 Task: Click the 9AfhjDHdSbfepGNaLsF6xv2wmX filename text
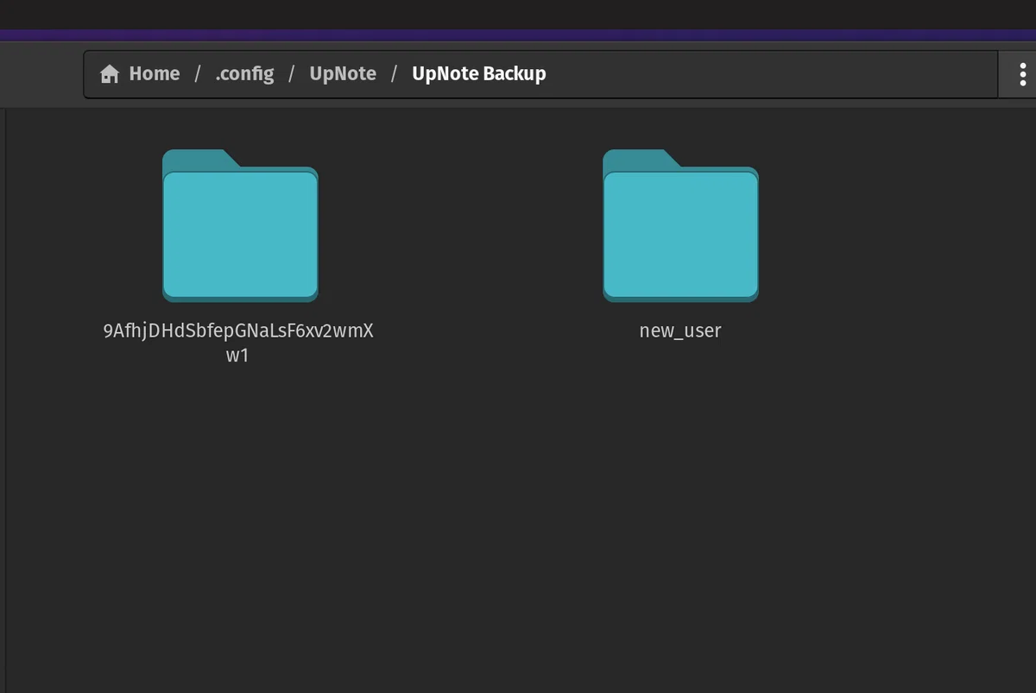point(238,331)
